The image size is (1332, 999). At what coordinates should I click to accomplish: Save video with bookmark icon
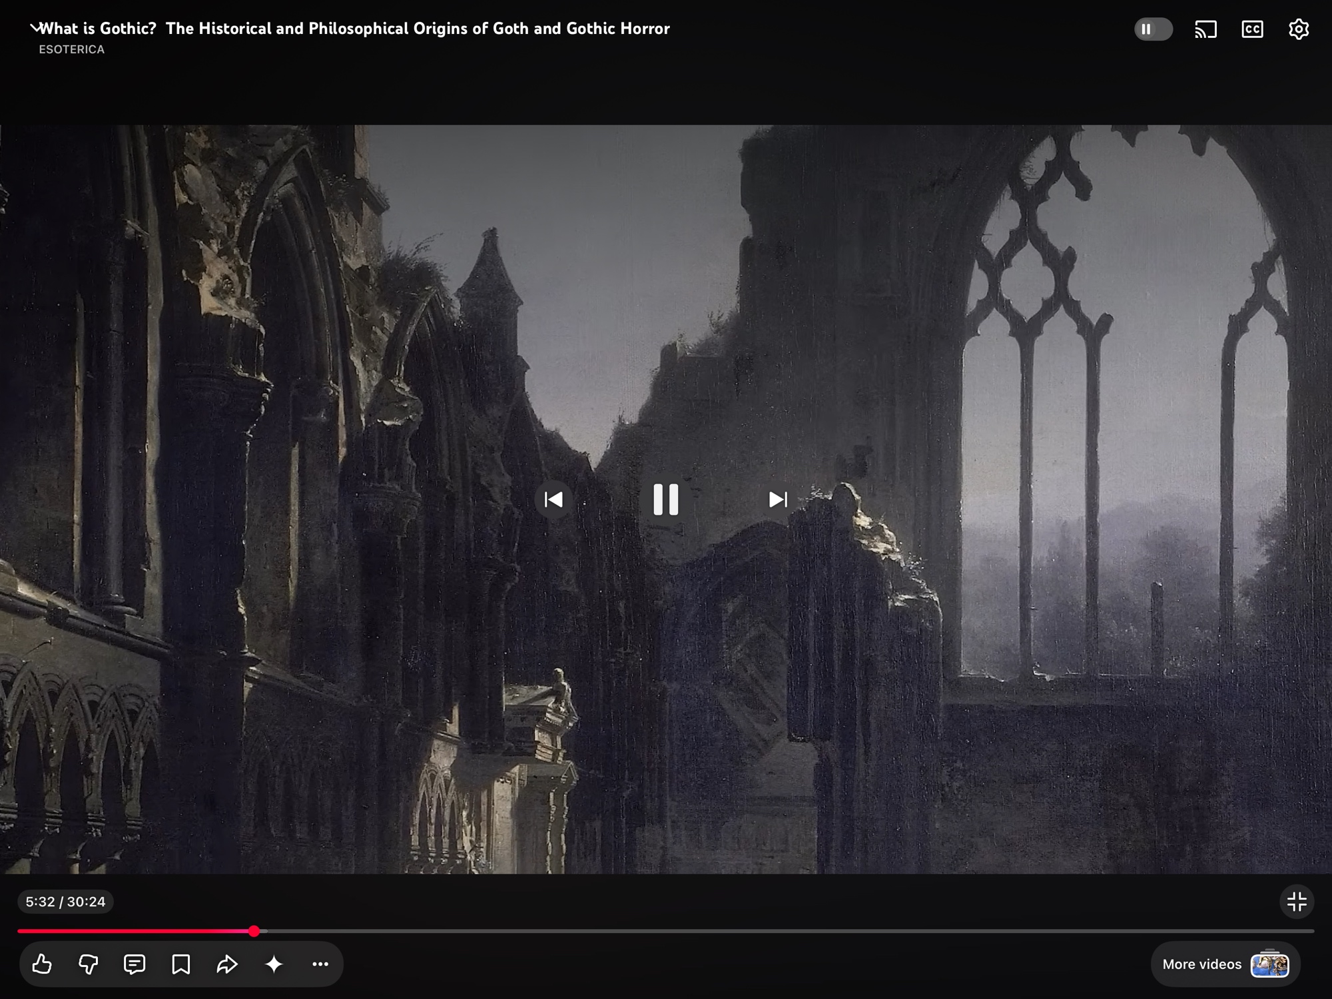pyautogui.click(x=180, y=964)
